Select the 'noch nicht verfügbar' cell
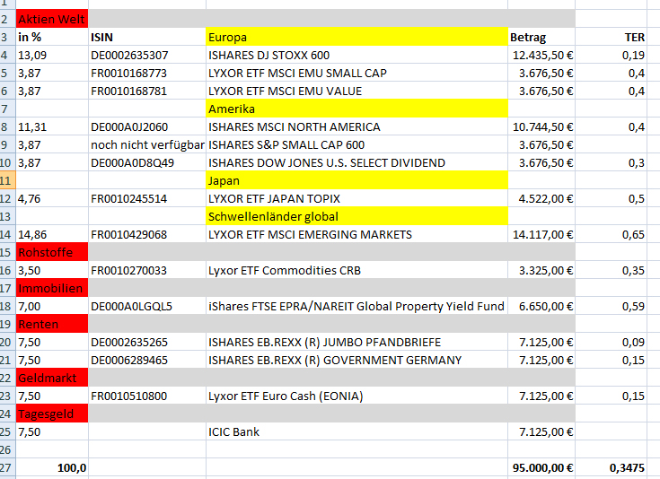Viewport: 660px width, 479px height. click(147, 144)
